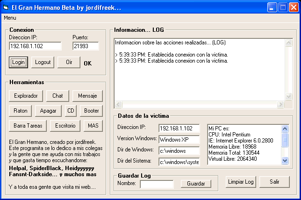Open the Mensaje tool
The height and width of the screenshot is (200, 301).
click(x=87, y=96)
